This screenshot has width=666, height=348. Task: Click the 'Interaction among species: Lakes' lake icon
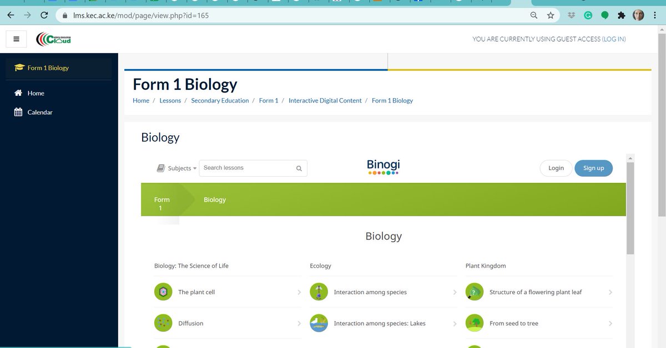[319, 323]
